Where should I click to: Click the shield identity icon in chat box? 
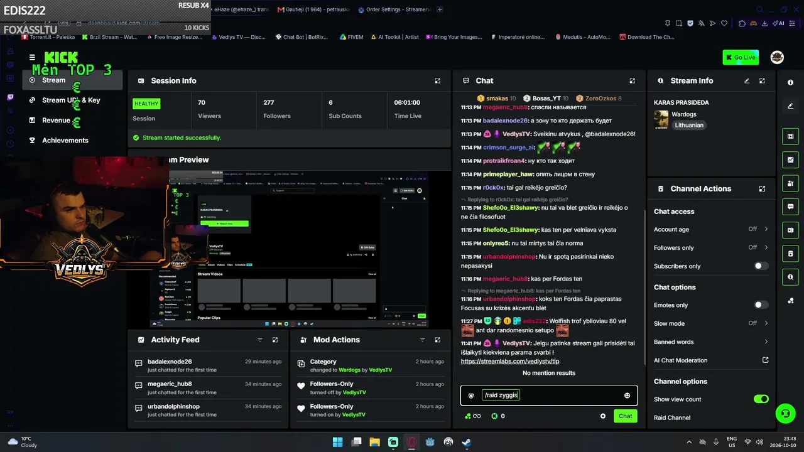tap(471, 395)
